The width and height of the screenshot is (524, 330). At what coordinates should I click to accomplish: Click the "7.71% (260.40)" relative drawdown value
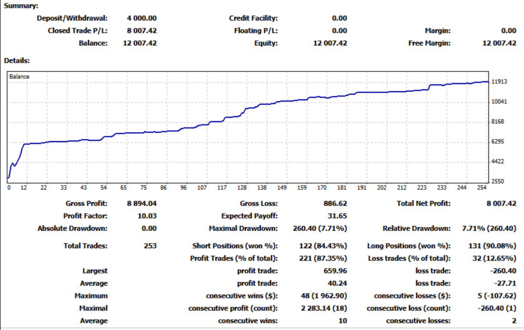point(489,228)
